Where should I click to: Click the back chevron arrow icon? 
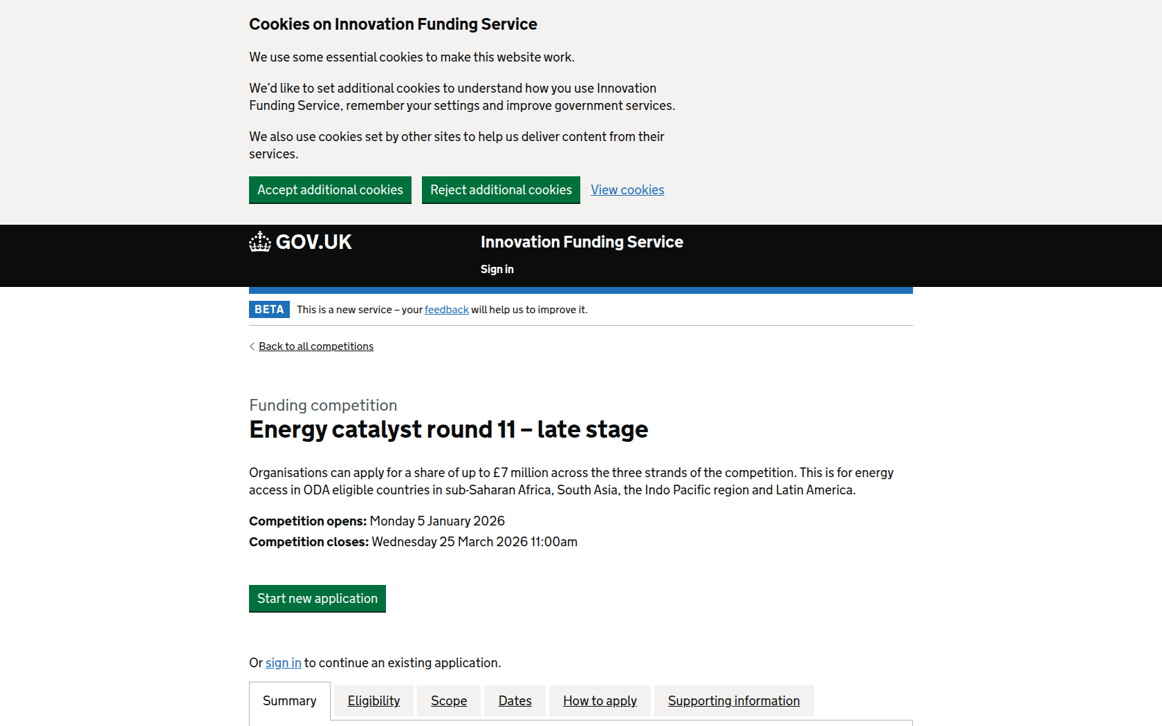(252, 346)
